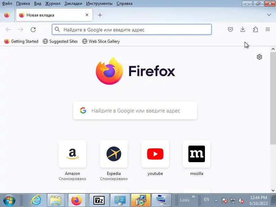Close the Новая вкладка tab
Screen dimensions: 276x207
pos(87,15)
